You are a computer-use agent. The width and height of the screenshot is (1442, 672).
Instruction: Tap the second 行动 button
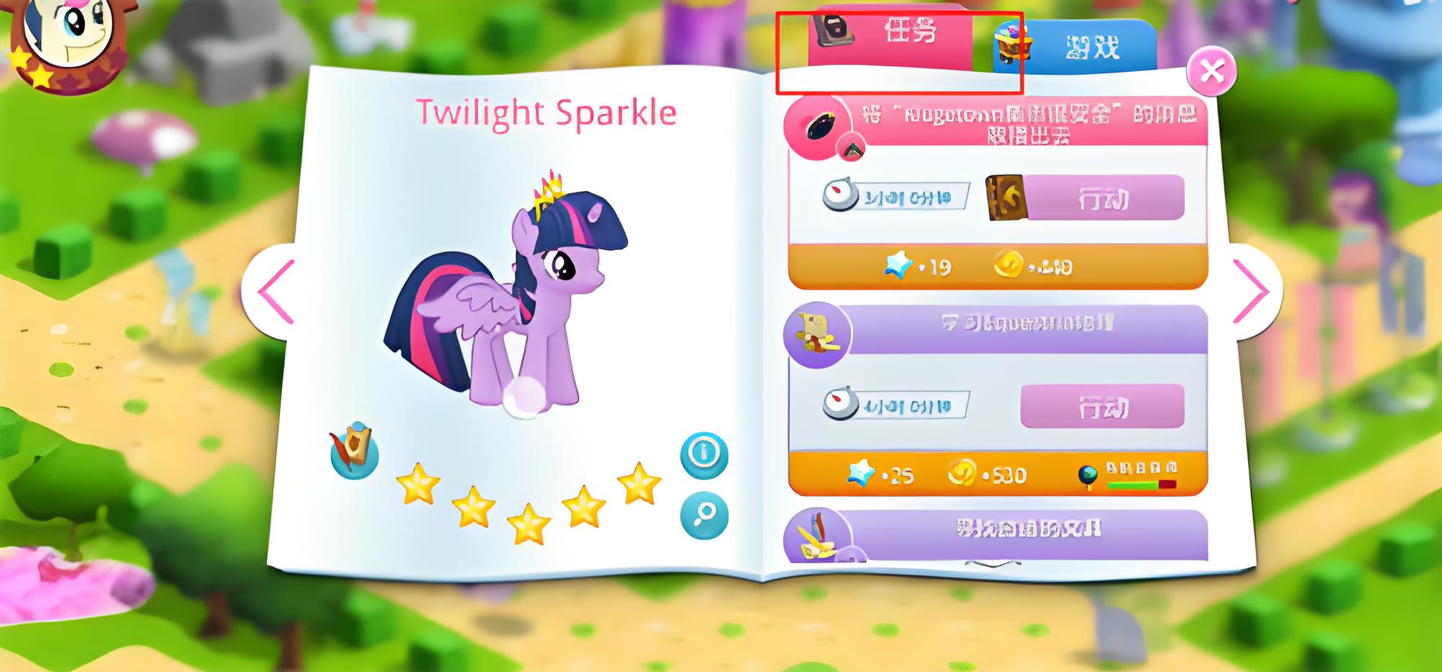pos(1102,406)
